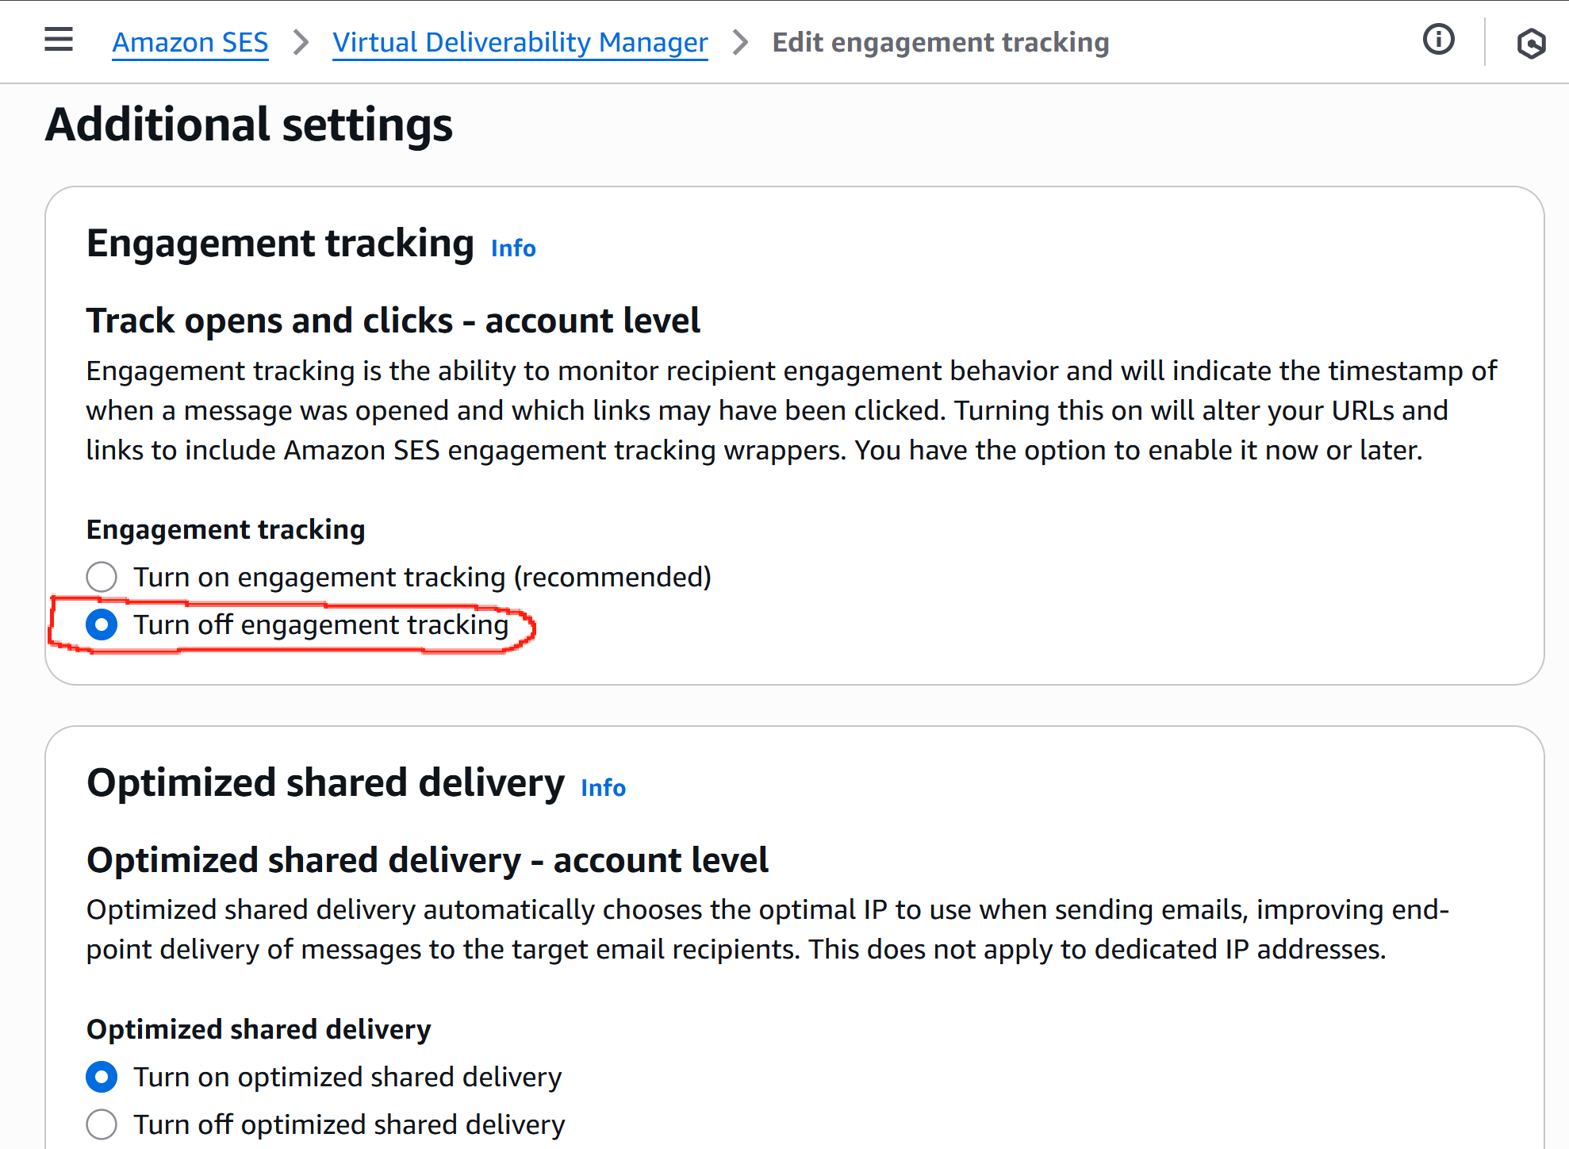
Task: Click the Additional settings page heading
Action: click(249, 125)
